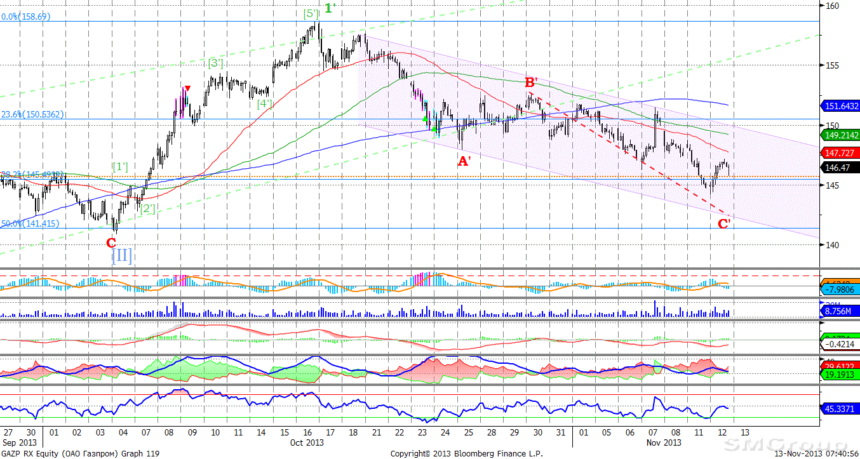
Task: Click the red down-triangle sell marker
Action: tap(187, 88)
